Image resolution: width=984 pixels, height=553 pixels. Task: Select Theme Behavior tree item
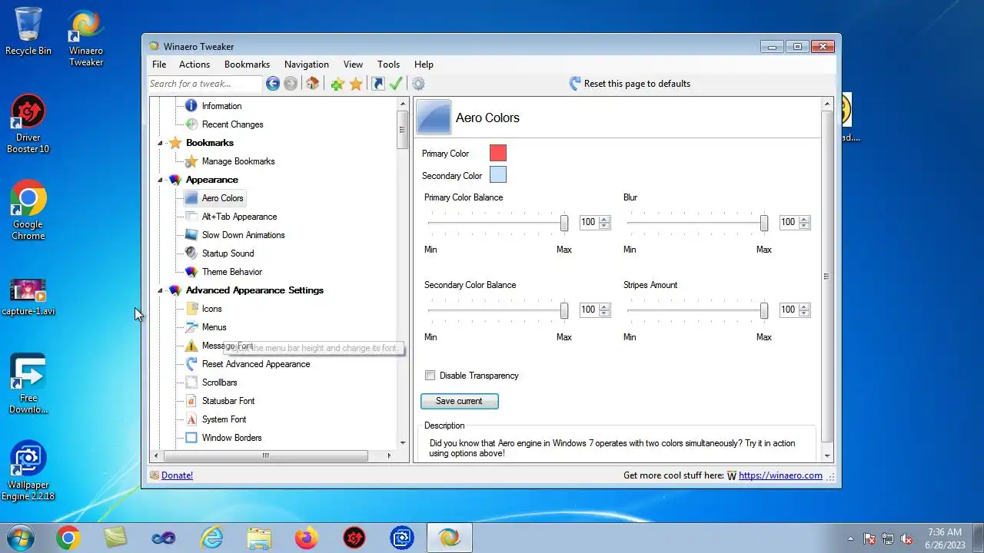232,272
